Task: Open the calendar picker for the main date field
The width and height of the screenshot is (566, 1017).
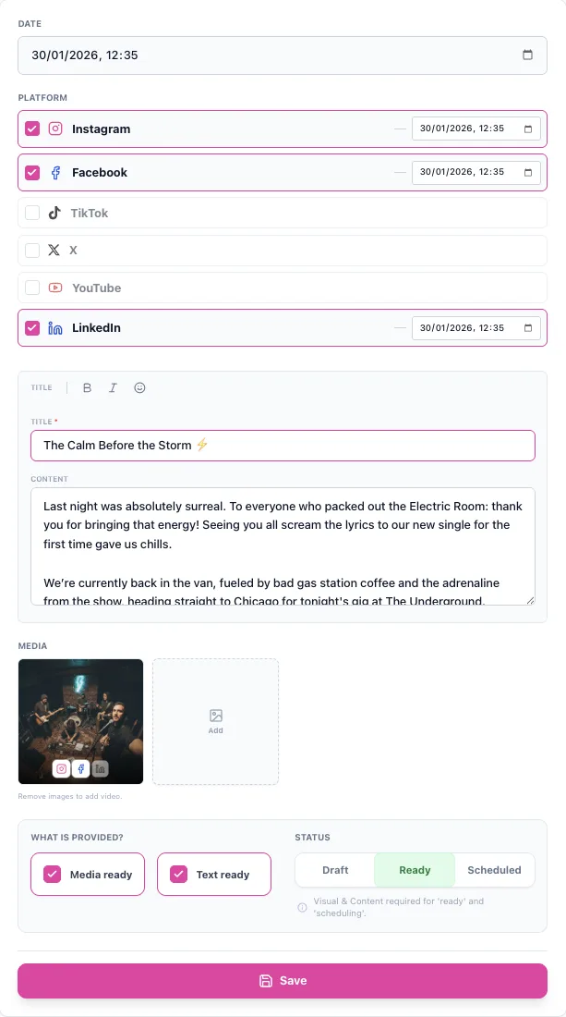Action: [x=528, y=55]
